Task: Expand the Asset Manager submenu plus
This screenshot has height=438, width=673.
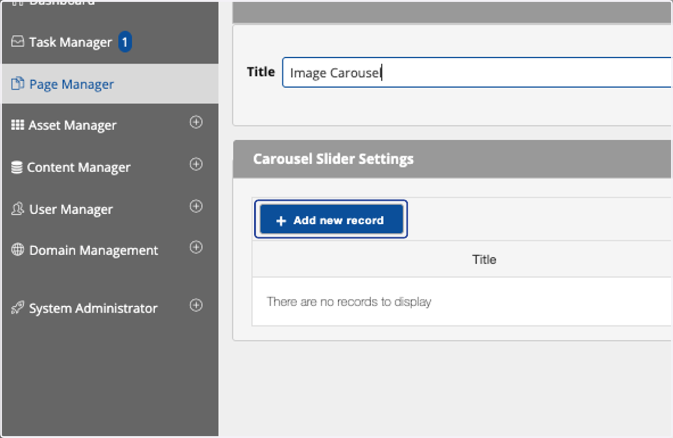Action: click(x=196, y=122)
